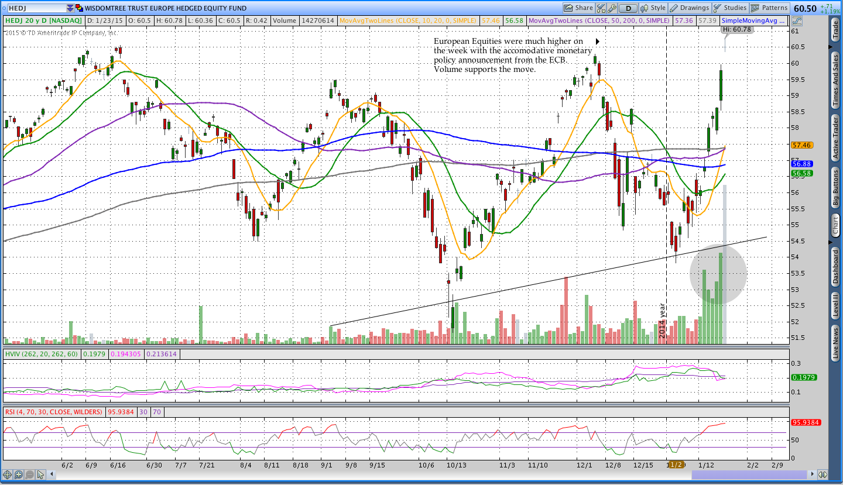Click the RSI 70 overbought value box
The height and width of the screenshot is (485, 843).
pyautogui.click(x=157, y=412)
